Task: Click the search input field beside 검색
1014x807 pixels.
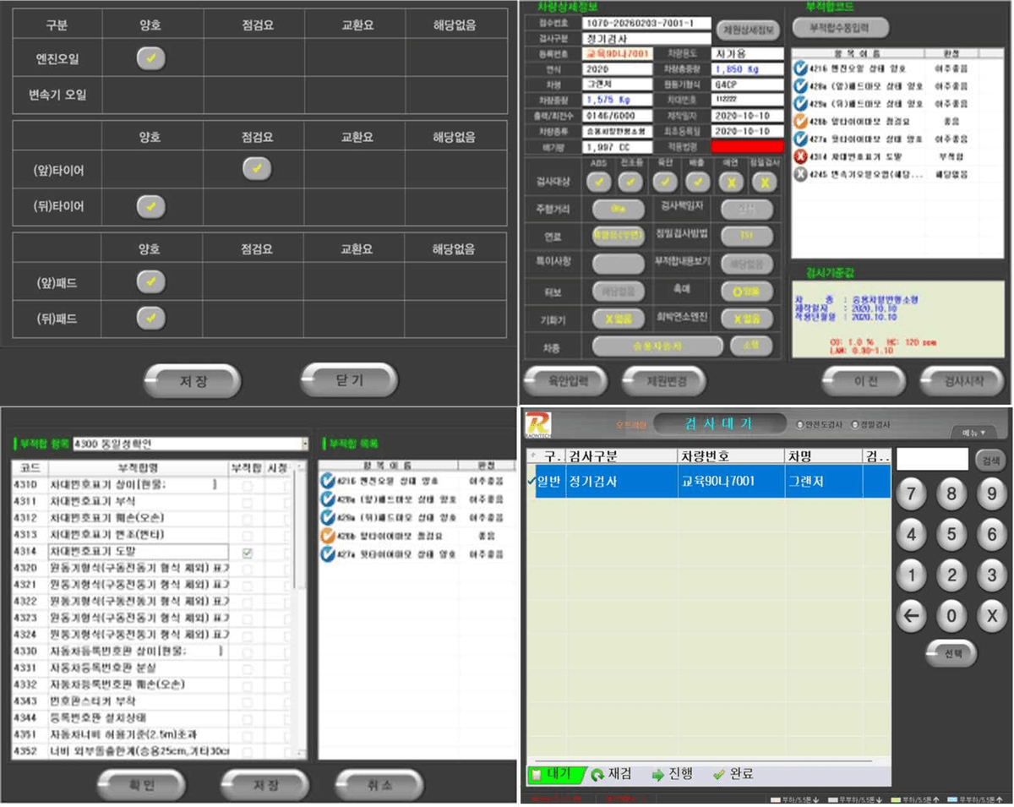Action: pos(932,459)
